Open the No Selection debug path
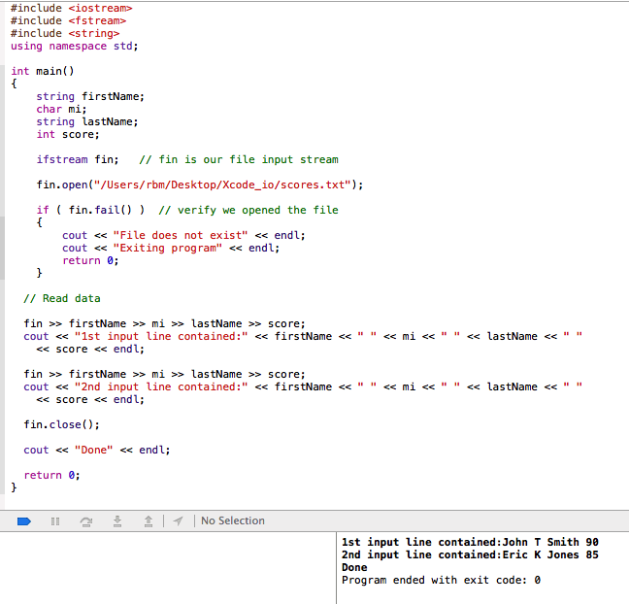The height and width of the screenshot is (604, 629). coord(233,520)
